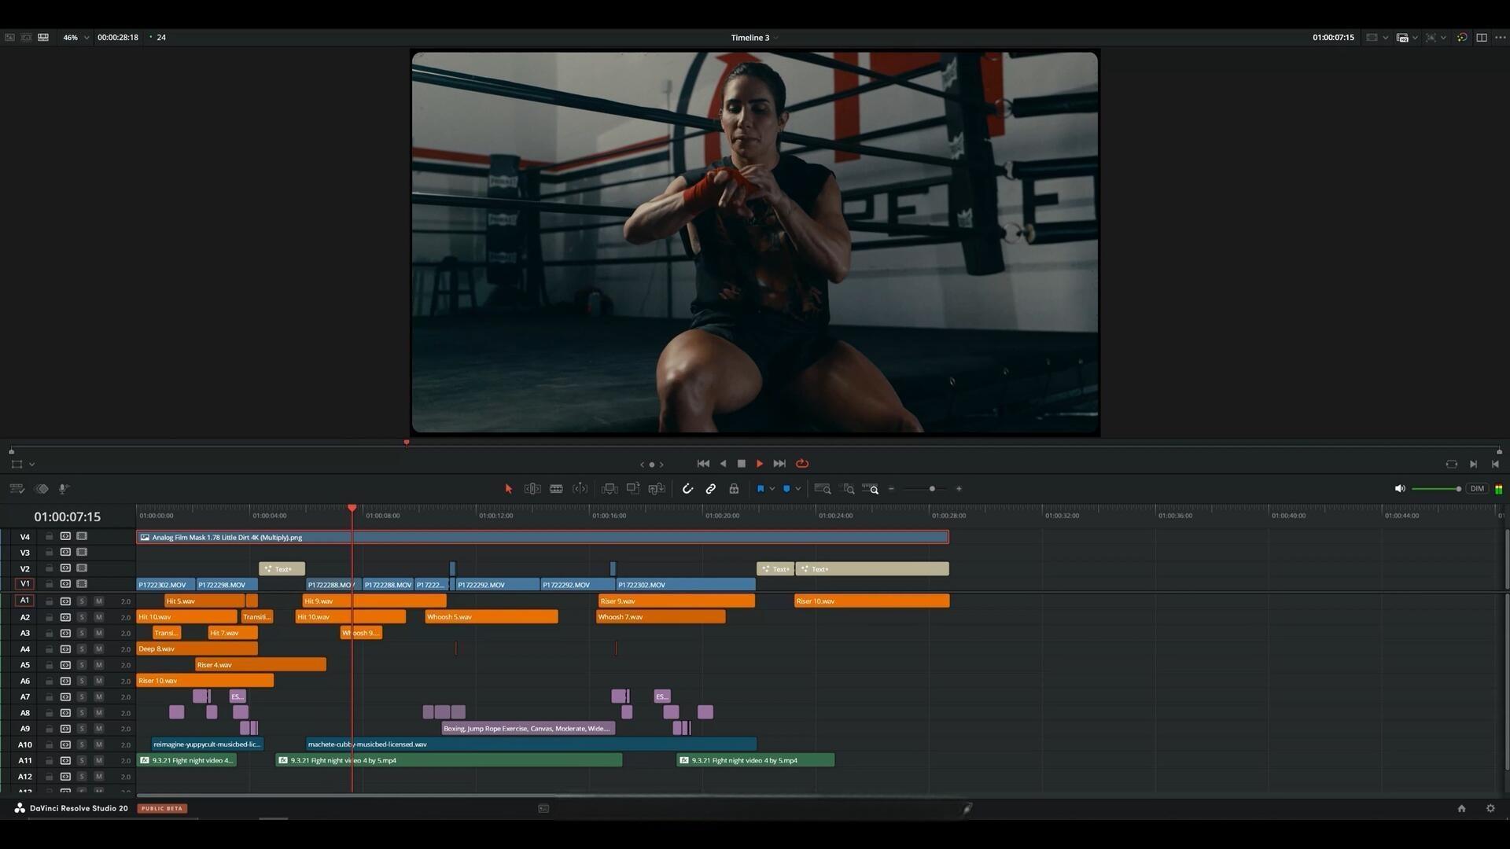This screenshot has width=1510, height=849.
Task: Expand the marker color dropdown arrow
Action: pos(798,489)
